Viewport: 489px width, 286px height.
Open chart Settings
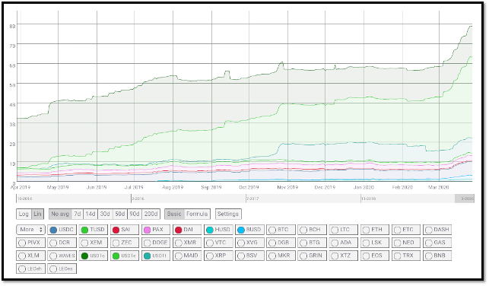[x=228, y=214]
